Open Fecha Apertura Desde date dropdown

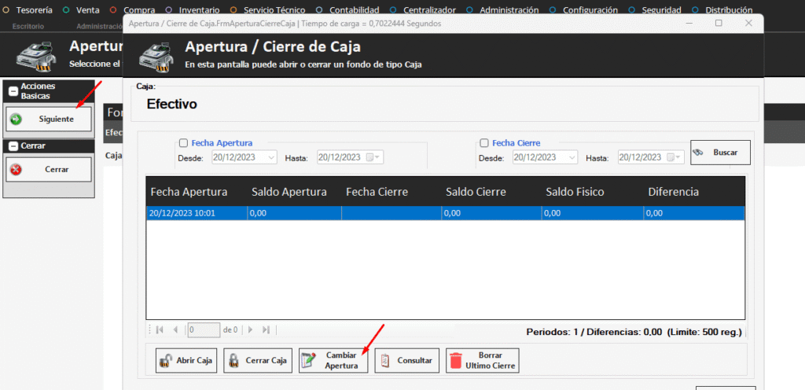(x=271, y=158)
